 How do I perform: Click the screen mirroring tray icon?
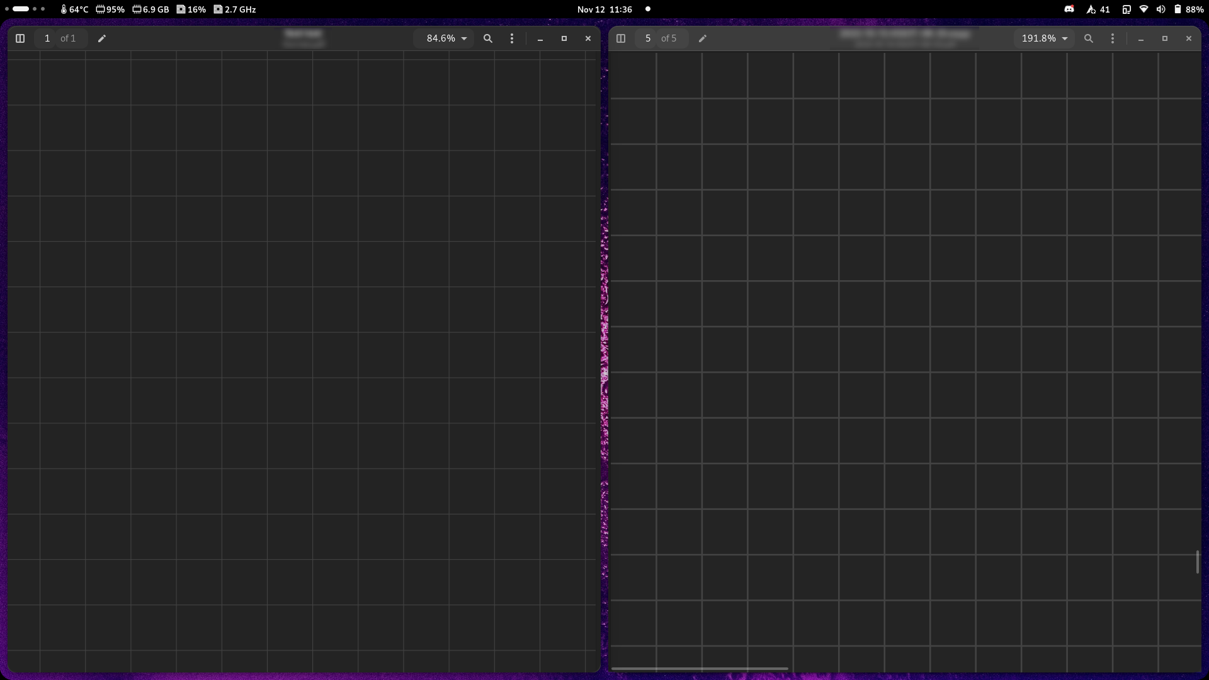click(1127, 9)
